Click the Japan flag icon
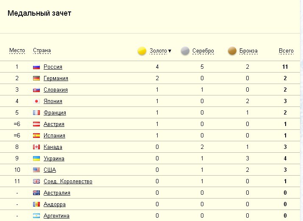Viewport: 303px width, 221px height. pos(36,101)
